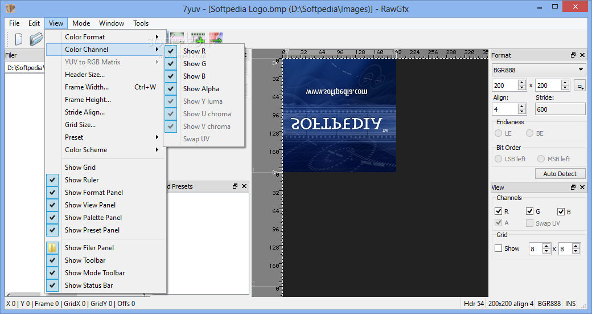Choose Frame Width... from View menu
Image resolution: width=592 pixels, height=314 pixels.
coord(106,87)
